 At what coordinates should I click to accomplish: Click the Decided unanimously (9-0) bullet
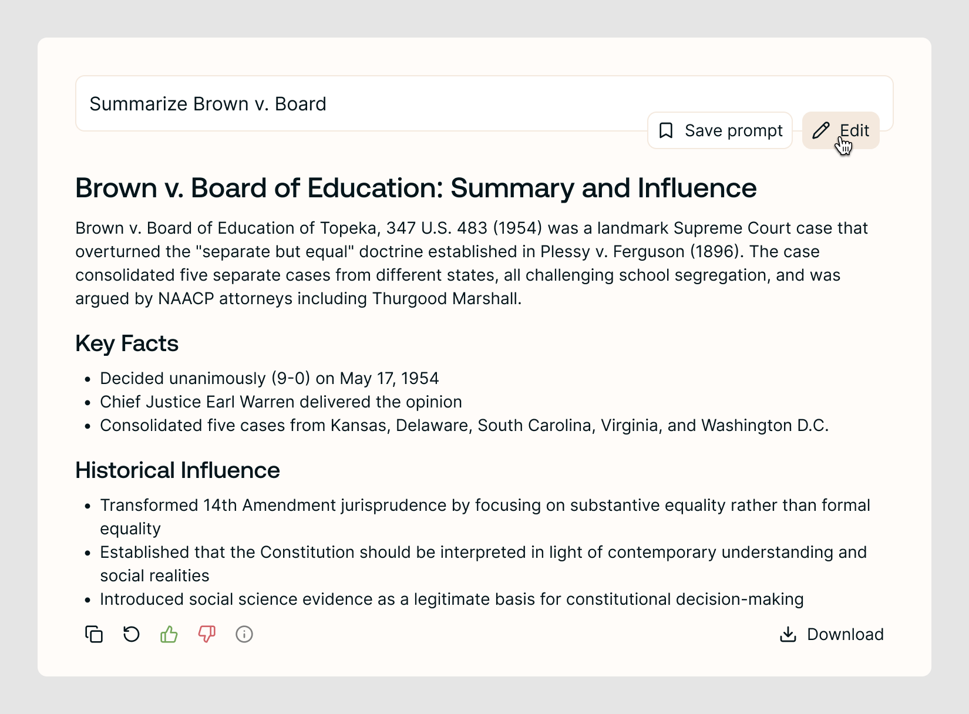[270, 378]
